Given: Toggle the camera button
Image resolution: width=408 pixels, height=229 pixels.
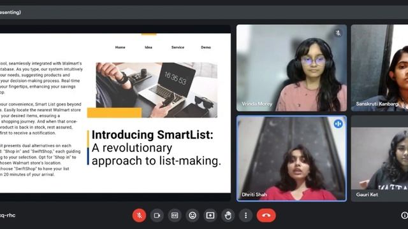Looking at the screenshot, I should (x=157, y=215).
